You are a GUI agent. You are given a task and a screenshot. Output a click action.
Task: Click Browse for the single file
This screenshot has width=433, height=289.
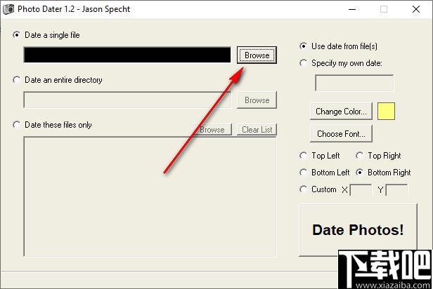(x=257, y=55)
